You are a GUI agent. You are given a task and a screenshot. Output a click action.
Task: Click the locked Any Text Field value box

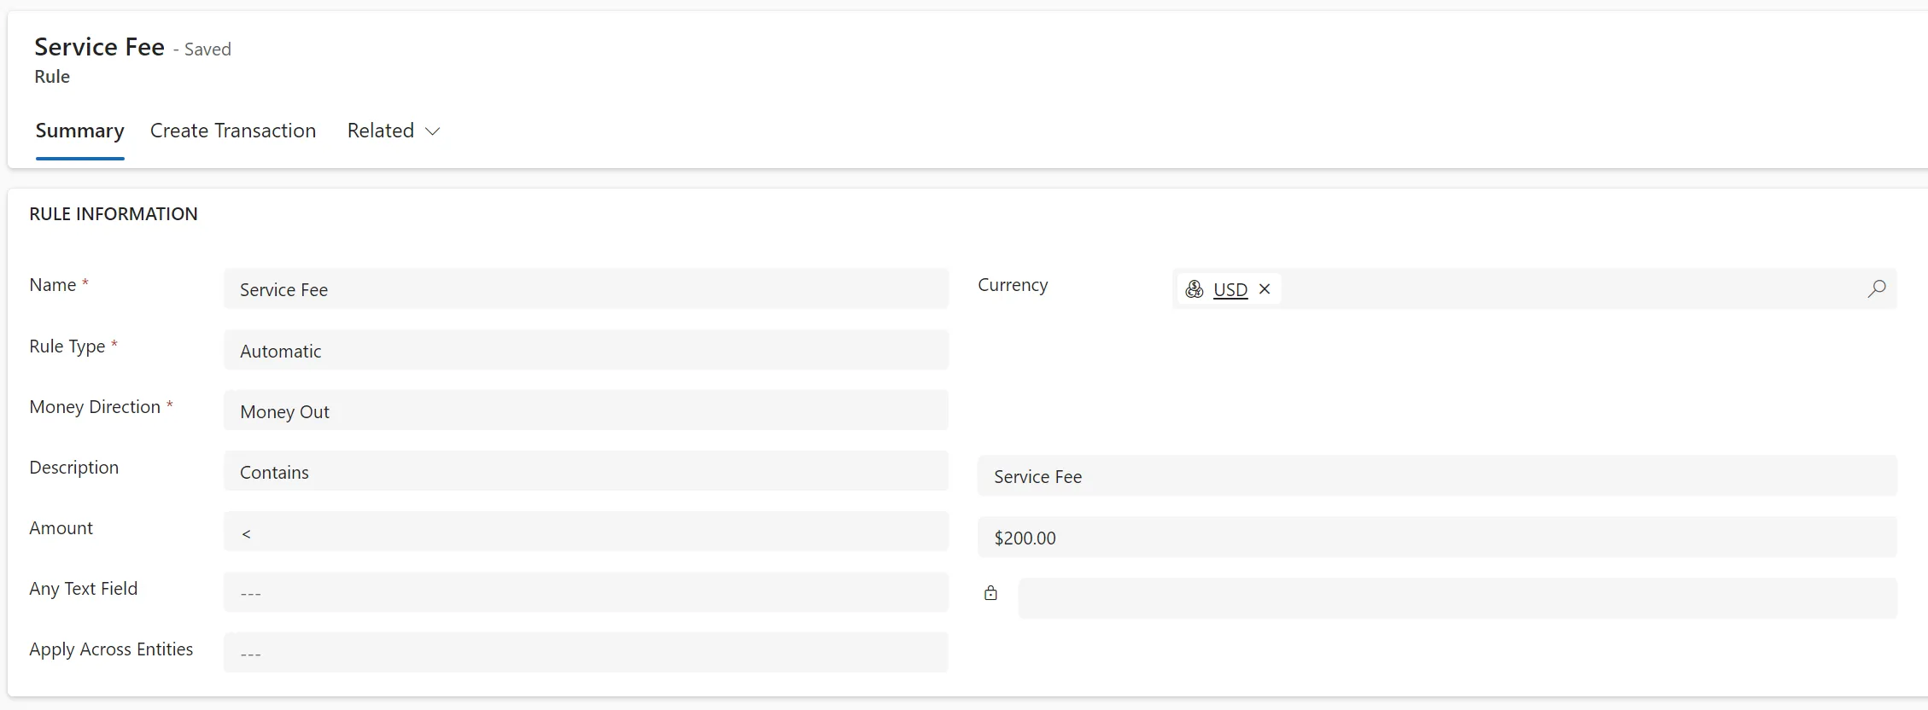pyautogui.click(x=1458, y=598)
